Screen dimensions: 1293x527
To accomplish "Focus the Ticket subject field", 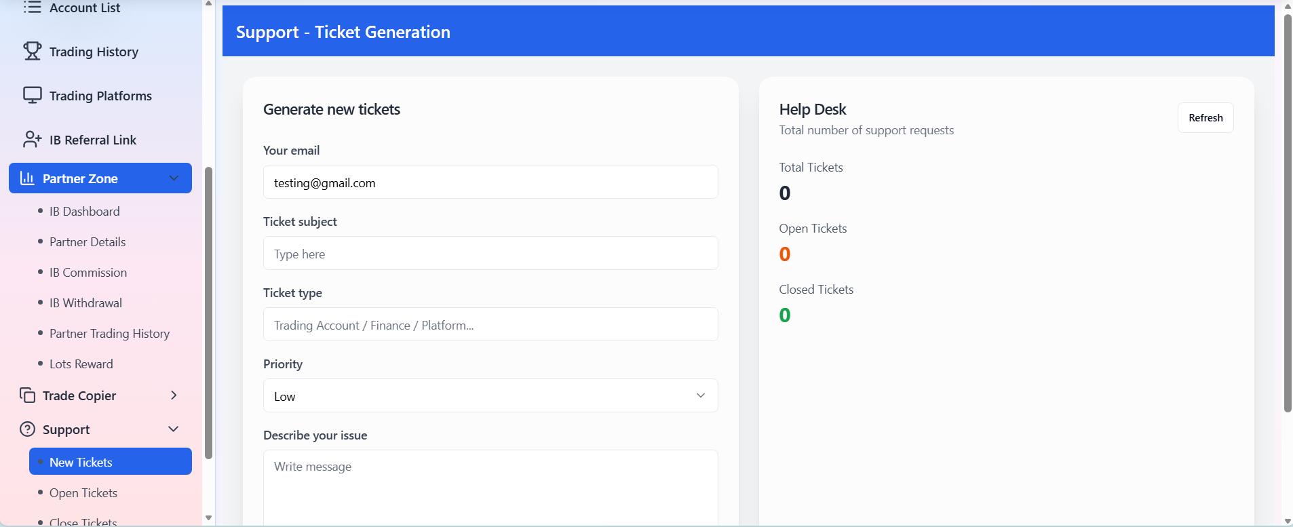I will click(490, 253).
